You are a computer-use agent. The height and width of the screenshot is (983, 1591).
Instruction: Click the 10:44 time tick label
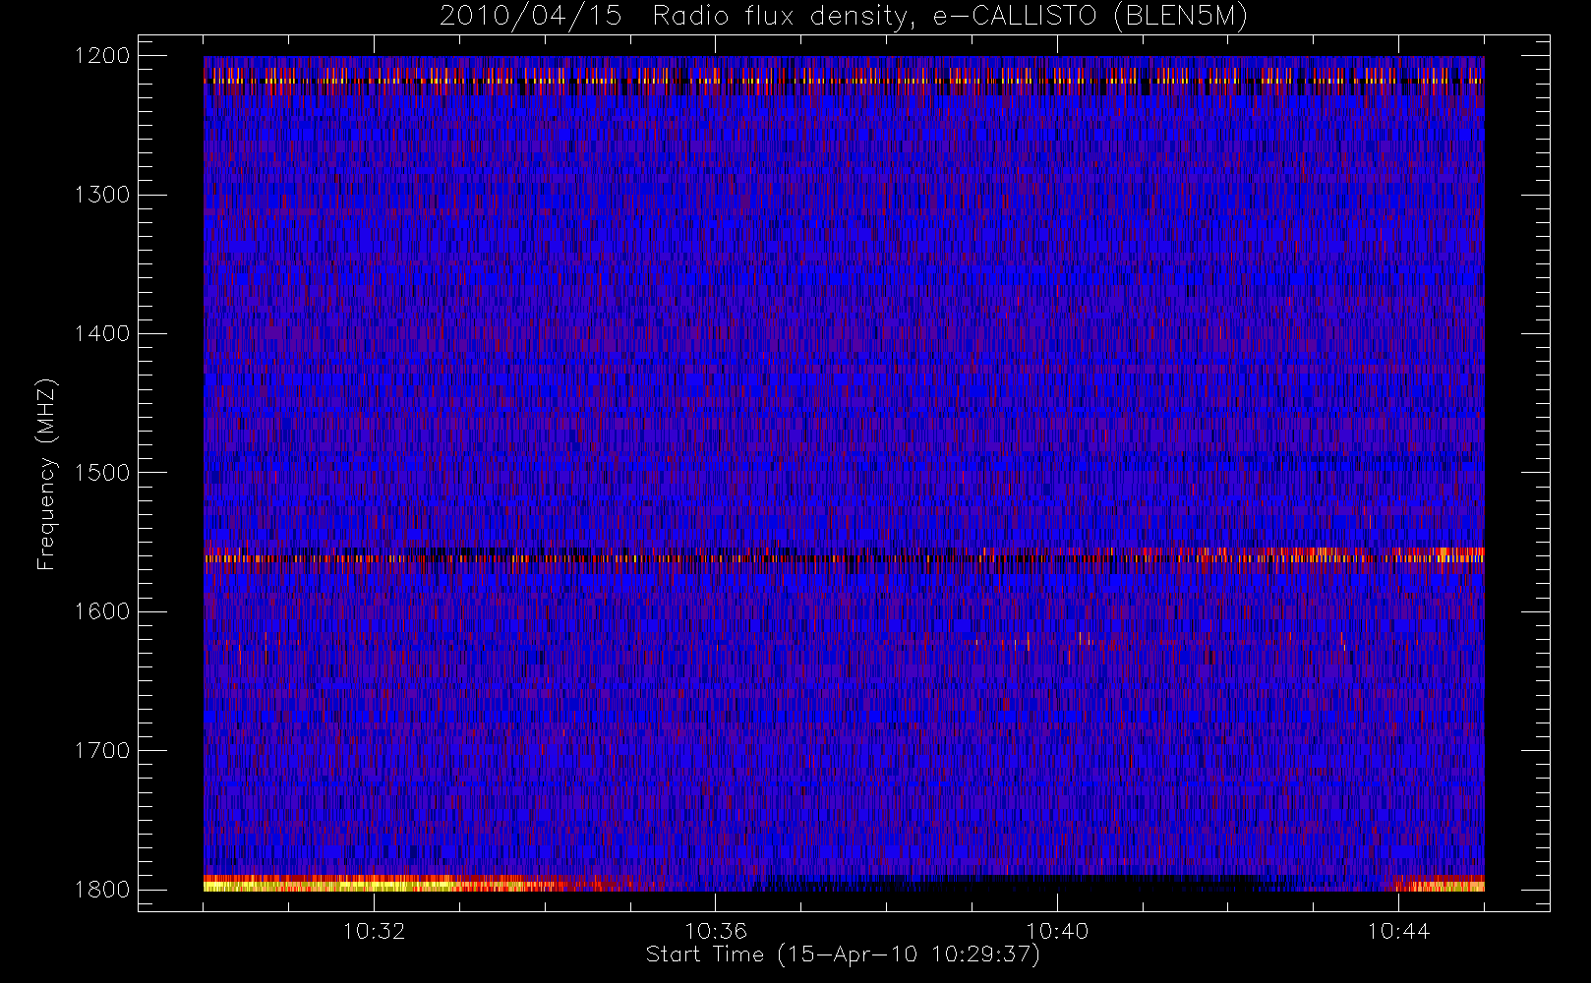tap(1398, 931)
